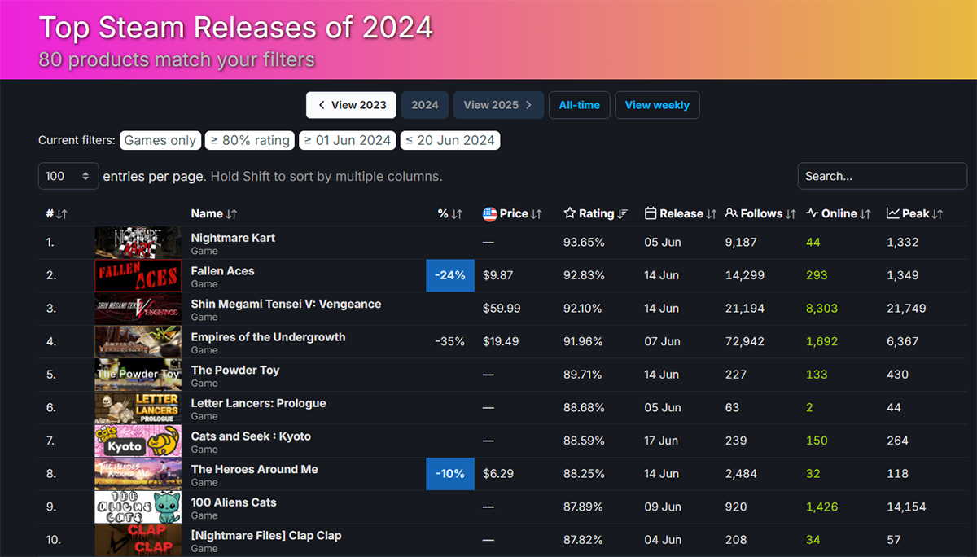Viewport: 977px width, 557px height.
Task: Click the Release column calendar icon
Action: click(651, 213)
